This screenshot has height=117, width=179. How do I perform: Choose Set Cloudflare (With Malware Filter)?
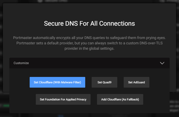[57, 82]
